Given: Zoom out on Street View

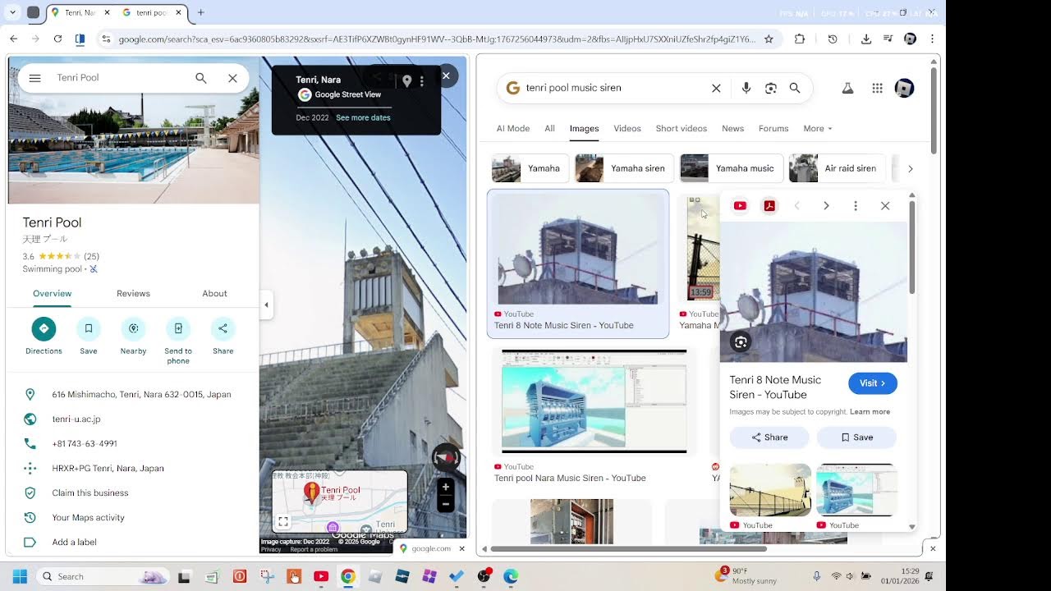Looking at the screenshot, I should coord(445,503).
